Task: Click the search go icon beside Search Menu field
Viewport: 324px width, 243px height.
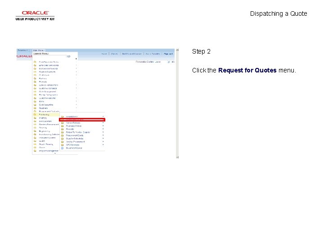Action: tap(68, 56)
